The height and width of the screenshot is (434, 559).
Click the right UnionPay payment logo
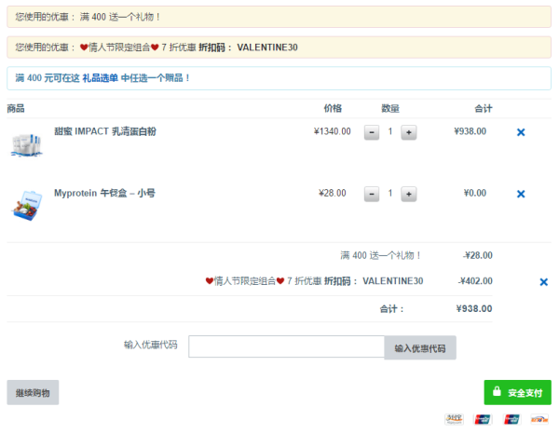(x=511, y=419)
